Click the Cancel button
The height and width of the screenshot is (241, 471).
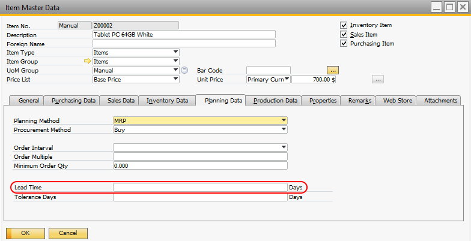pyautogui.click(x=68, y=233)
